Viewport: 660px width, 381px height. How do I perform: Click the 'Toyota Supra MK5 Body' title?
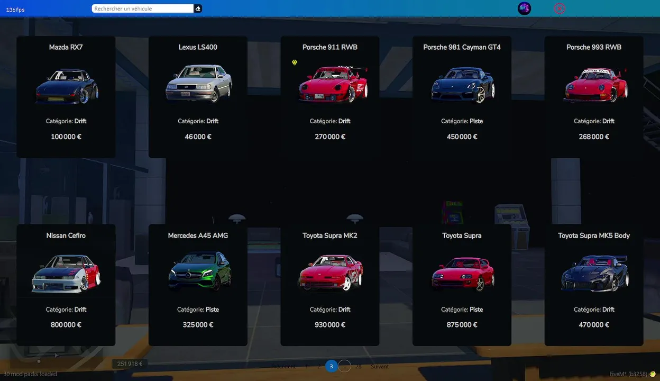point(594,235)
